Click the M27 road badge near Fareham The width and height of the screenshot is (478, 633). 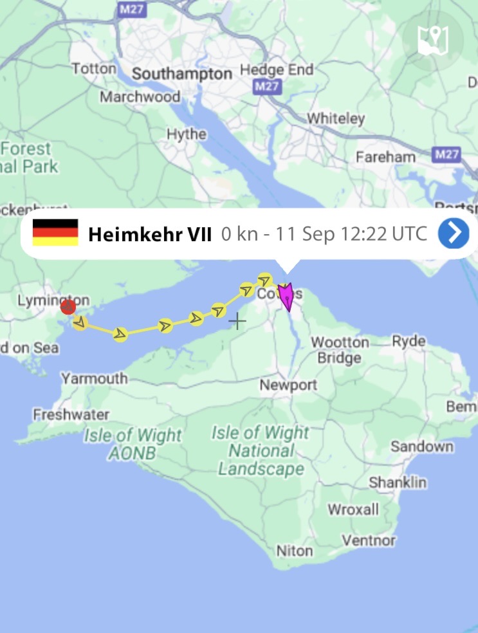[446, 154]
